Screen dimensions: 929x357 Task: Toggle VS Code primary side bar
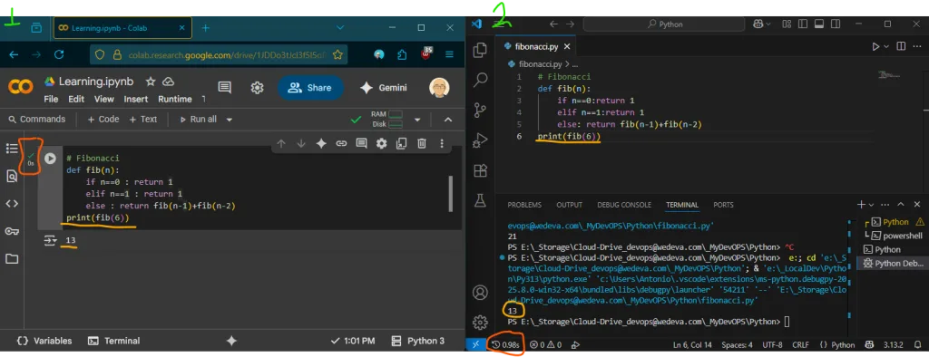tap(804, 24)
